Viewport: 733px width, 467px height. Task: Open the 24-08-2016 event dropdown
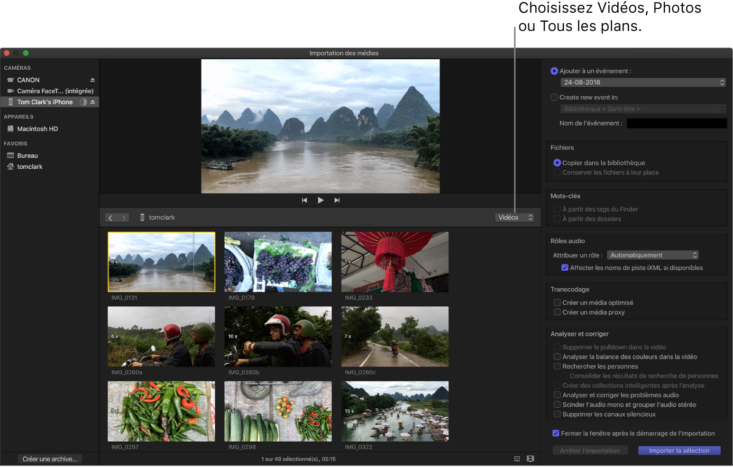pyautogui.click(x=643, y=83)
